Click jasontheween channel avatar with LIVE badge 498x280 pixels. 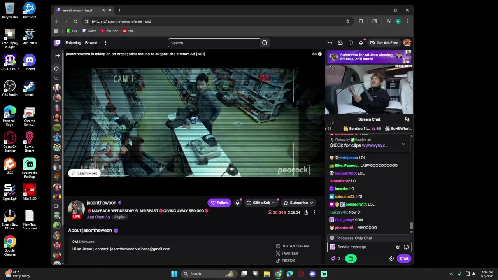point(76,209)
